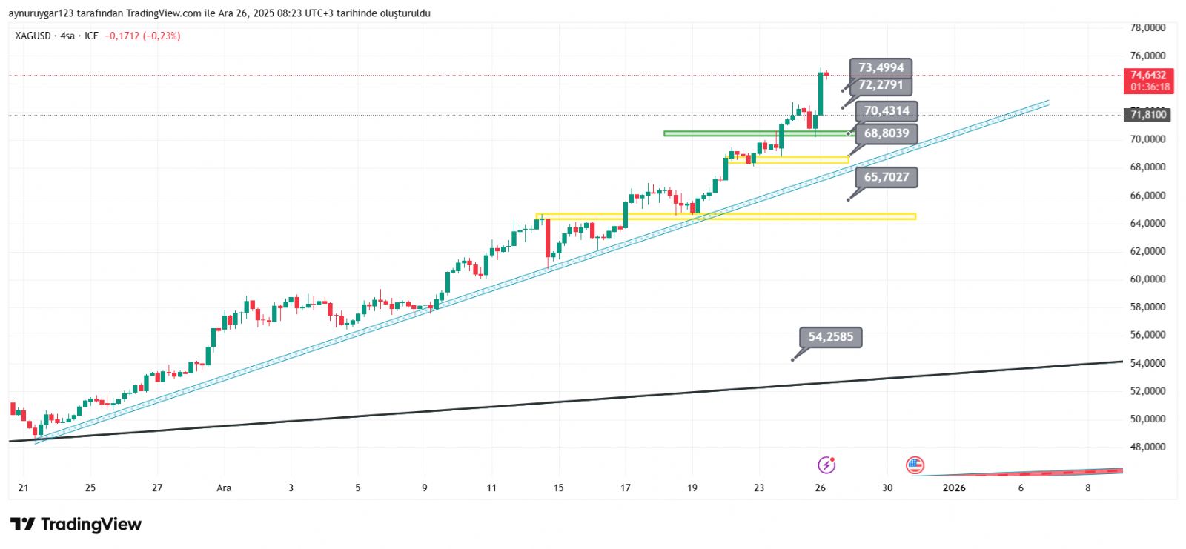Click the US flag economic event icon

pos(915,465)
